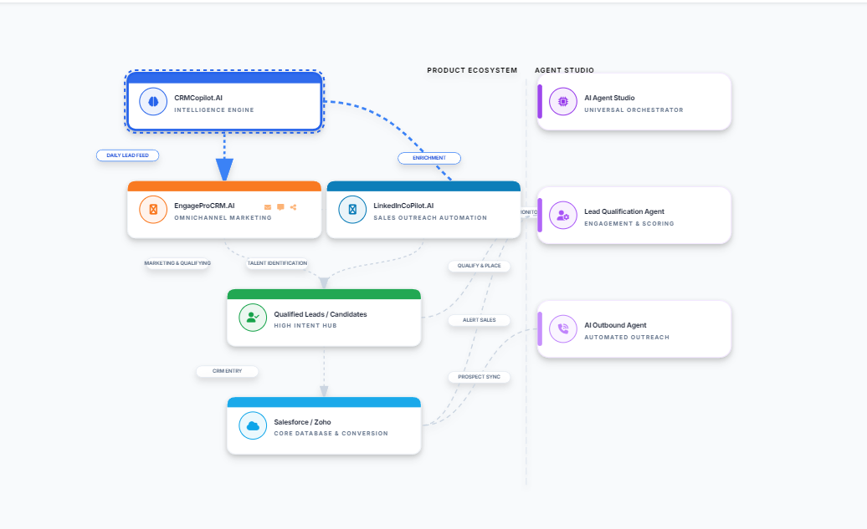This screenshot has width=867, height=529.
Task: Click the envelope icon on EngageProCRM.AI card
Action: [268, 206]
